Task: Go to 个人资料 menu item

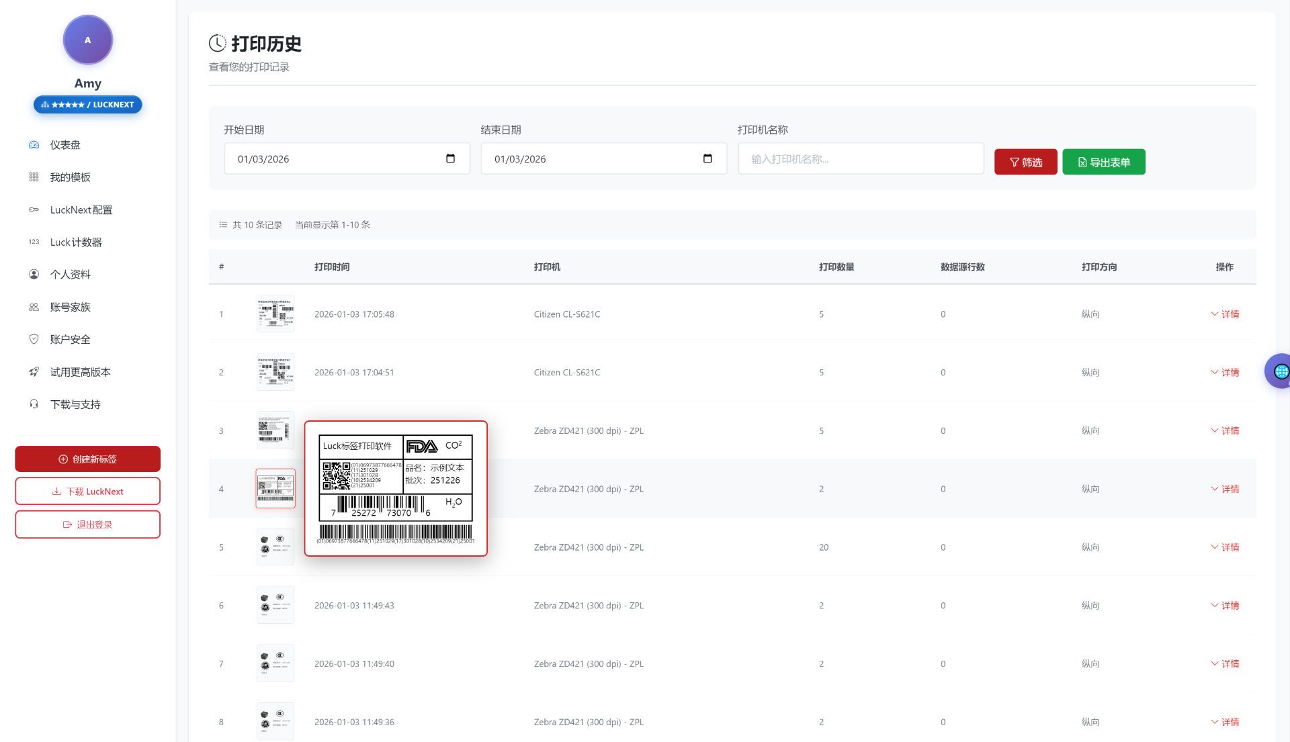Action: point(71,275)
